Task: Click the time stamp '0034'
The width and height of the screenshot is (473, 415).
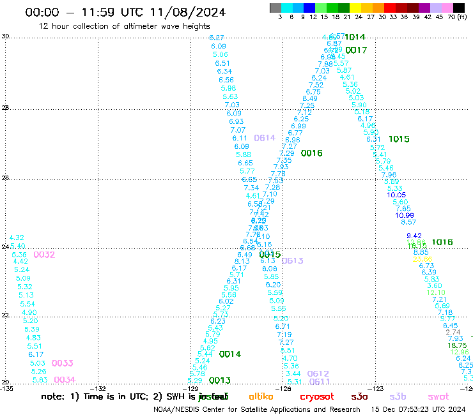Action: [x=65, y=380]
